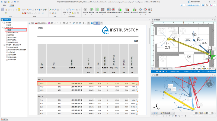
Task: Select the outdoor air intake tool
Action: coord(119,11)
